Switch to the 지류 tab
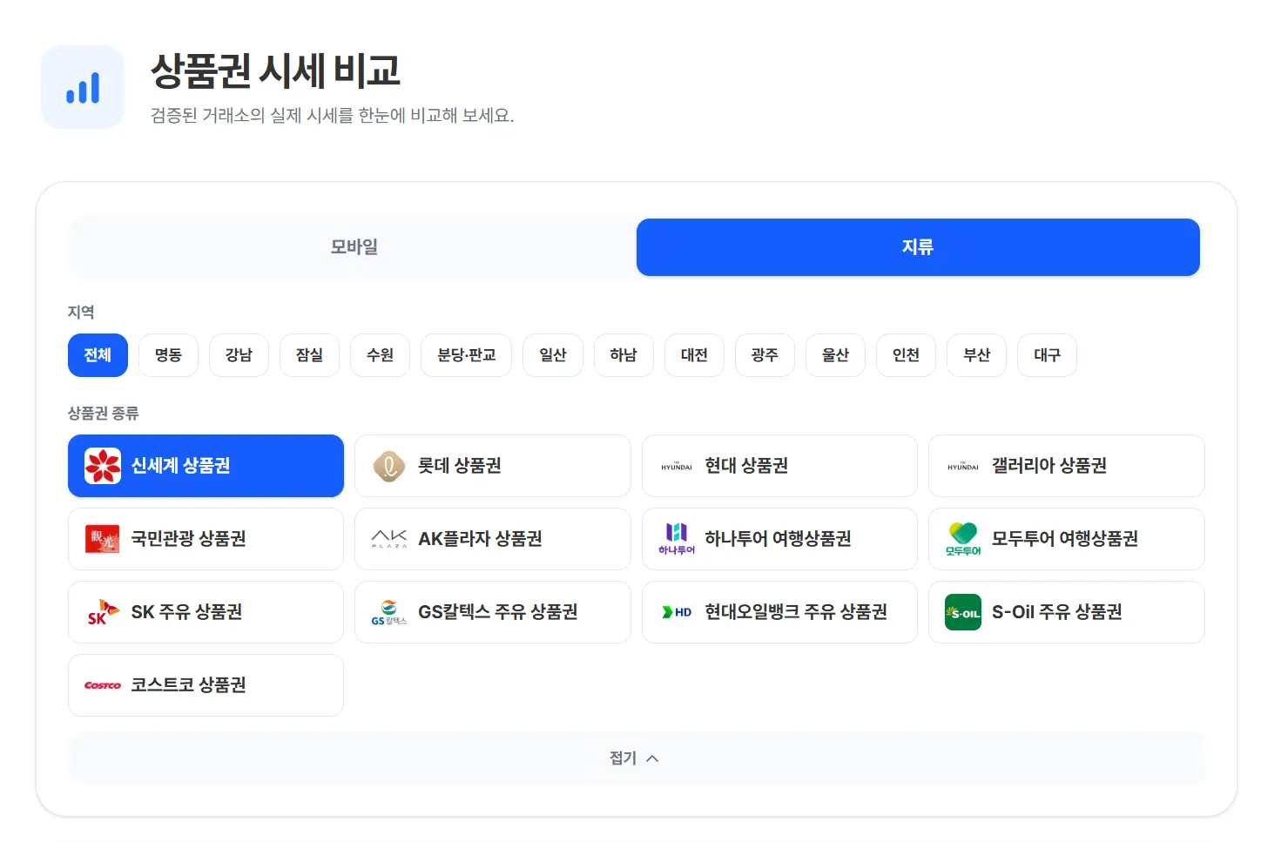 pyautogui.click(x=918, y=247)
